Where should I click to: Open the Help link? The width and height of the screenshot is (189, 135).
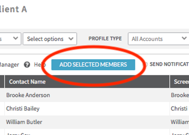pyautogui.click(x=40, y=65)
